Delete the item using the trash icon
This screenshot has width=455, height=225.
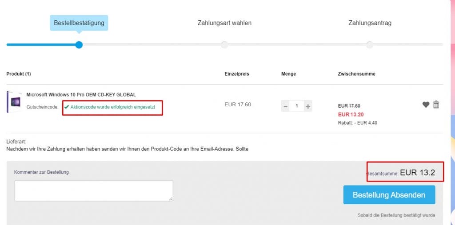tap(436, 105)
